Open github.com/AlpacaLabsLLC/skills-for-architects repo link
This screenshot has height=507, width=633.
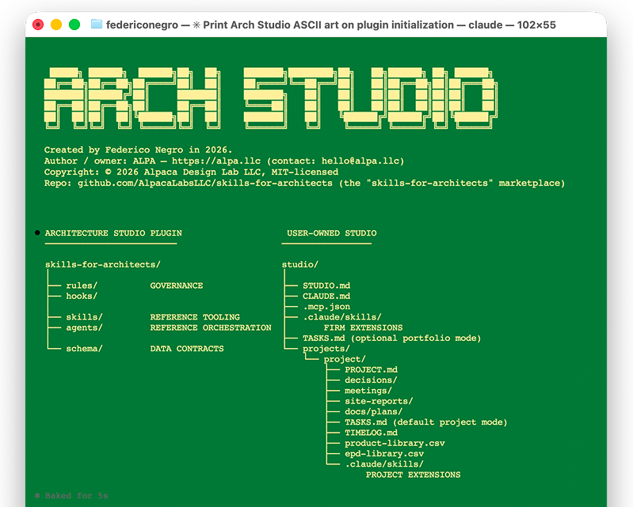pyautogui.click(x=204, y=183)
